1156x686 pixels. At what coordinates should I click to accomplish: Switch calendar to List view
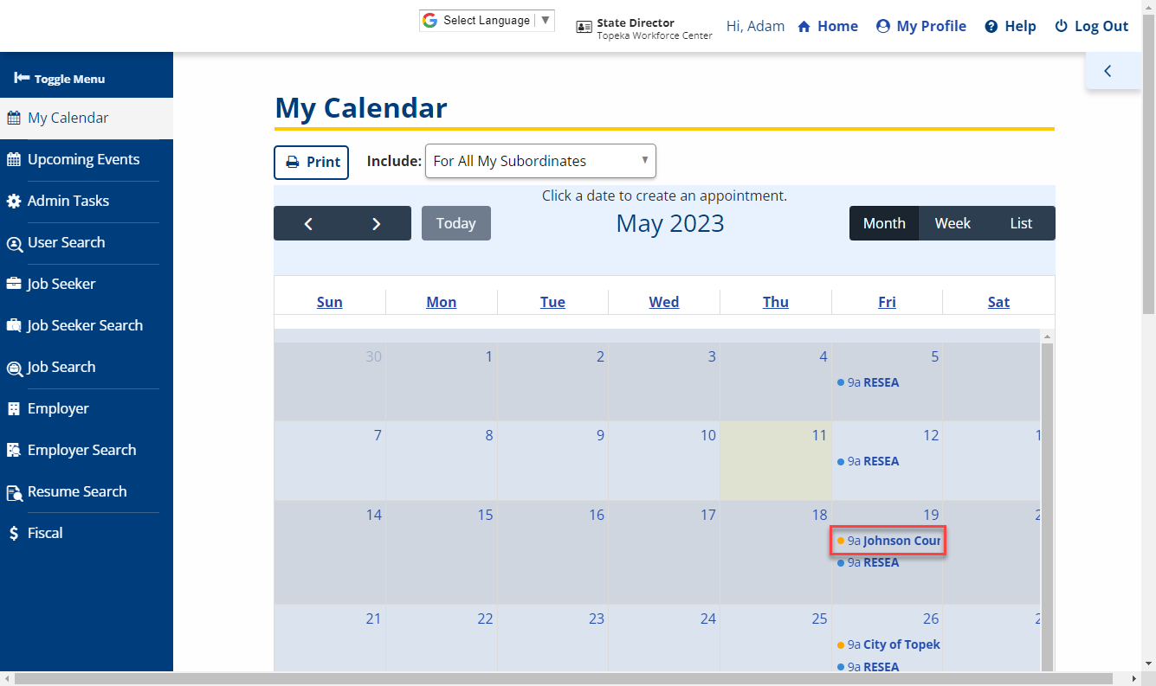coord(1021,223)
